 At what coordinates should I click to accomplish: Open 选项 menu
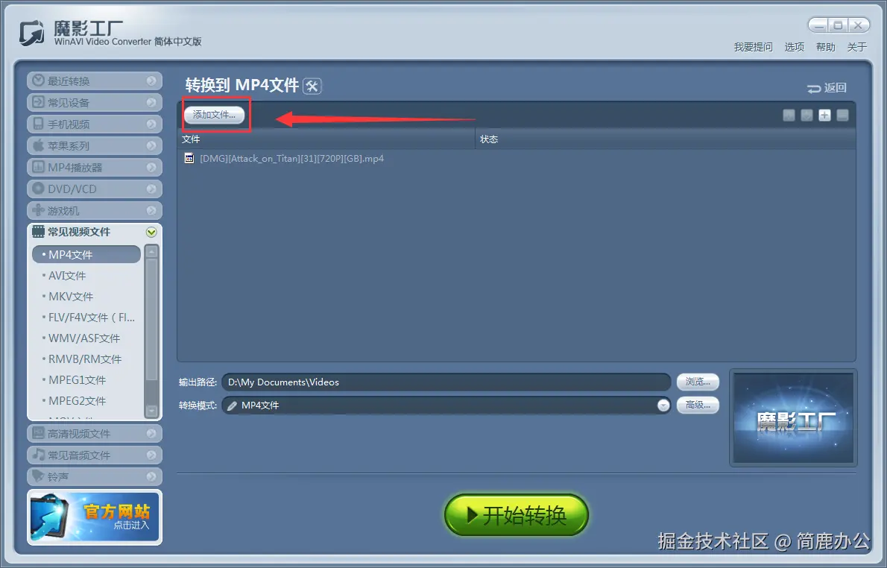795,47
